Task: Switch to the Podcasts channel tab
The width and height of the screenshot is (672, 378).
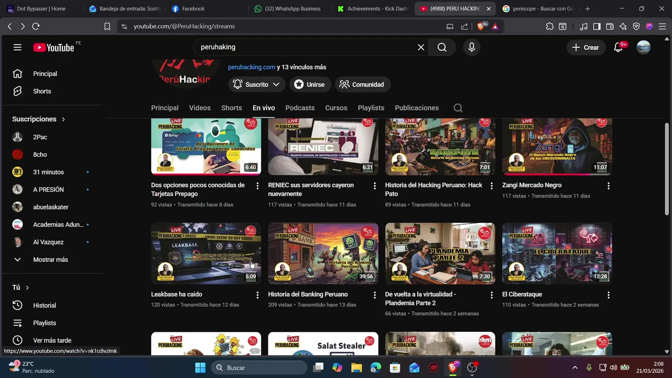Action: tap(300, 108)
